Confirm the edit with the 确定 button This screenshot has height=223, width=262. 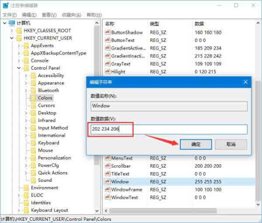[196, 144]
